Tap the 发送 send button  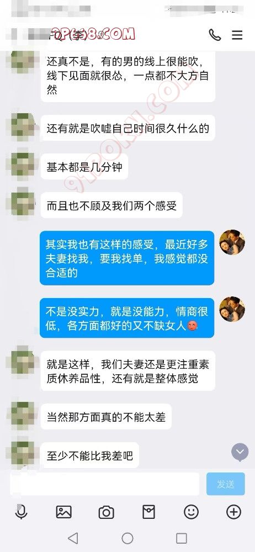pos(225,484)
